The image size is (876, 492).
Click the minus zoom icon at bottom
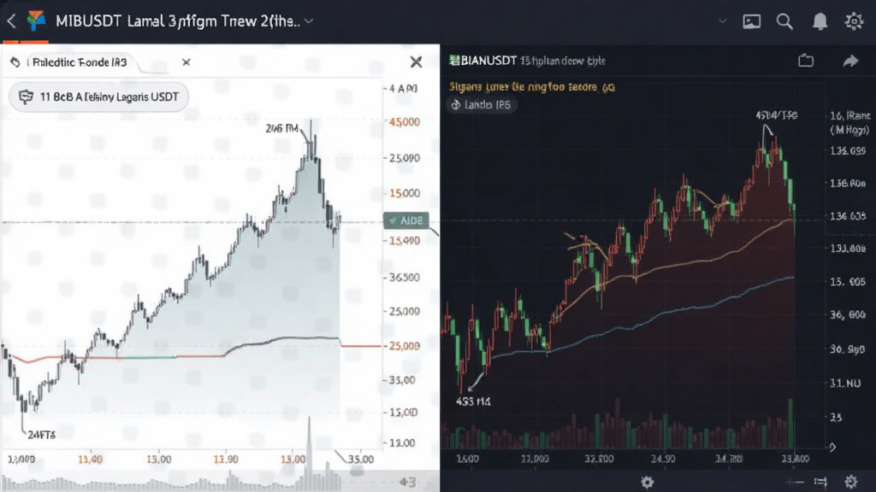[x=794, y=482]
